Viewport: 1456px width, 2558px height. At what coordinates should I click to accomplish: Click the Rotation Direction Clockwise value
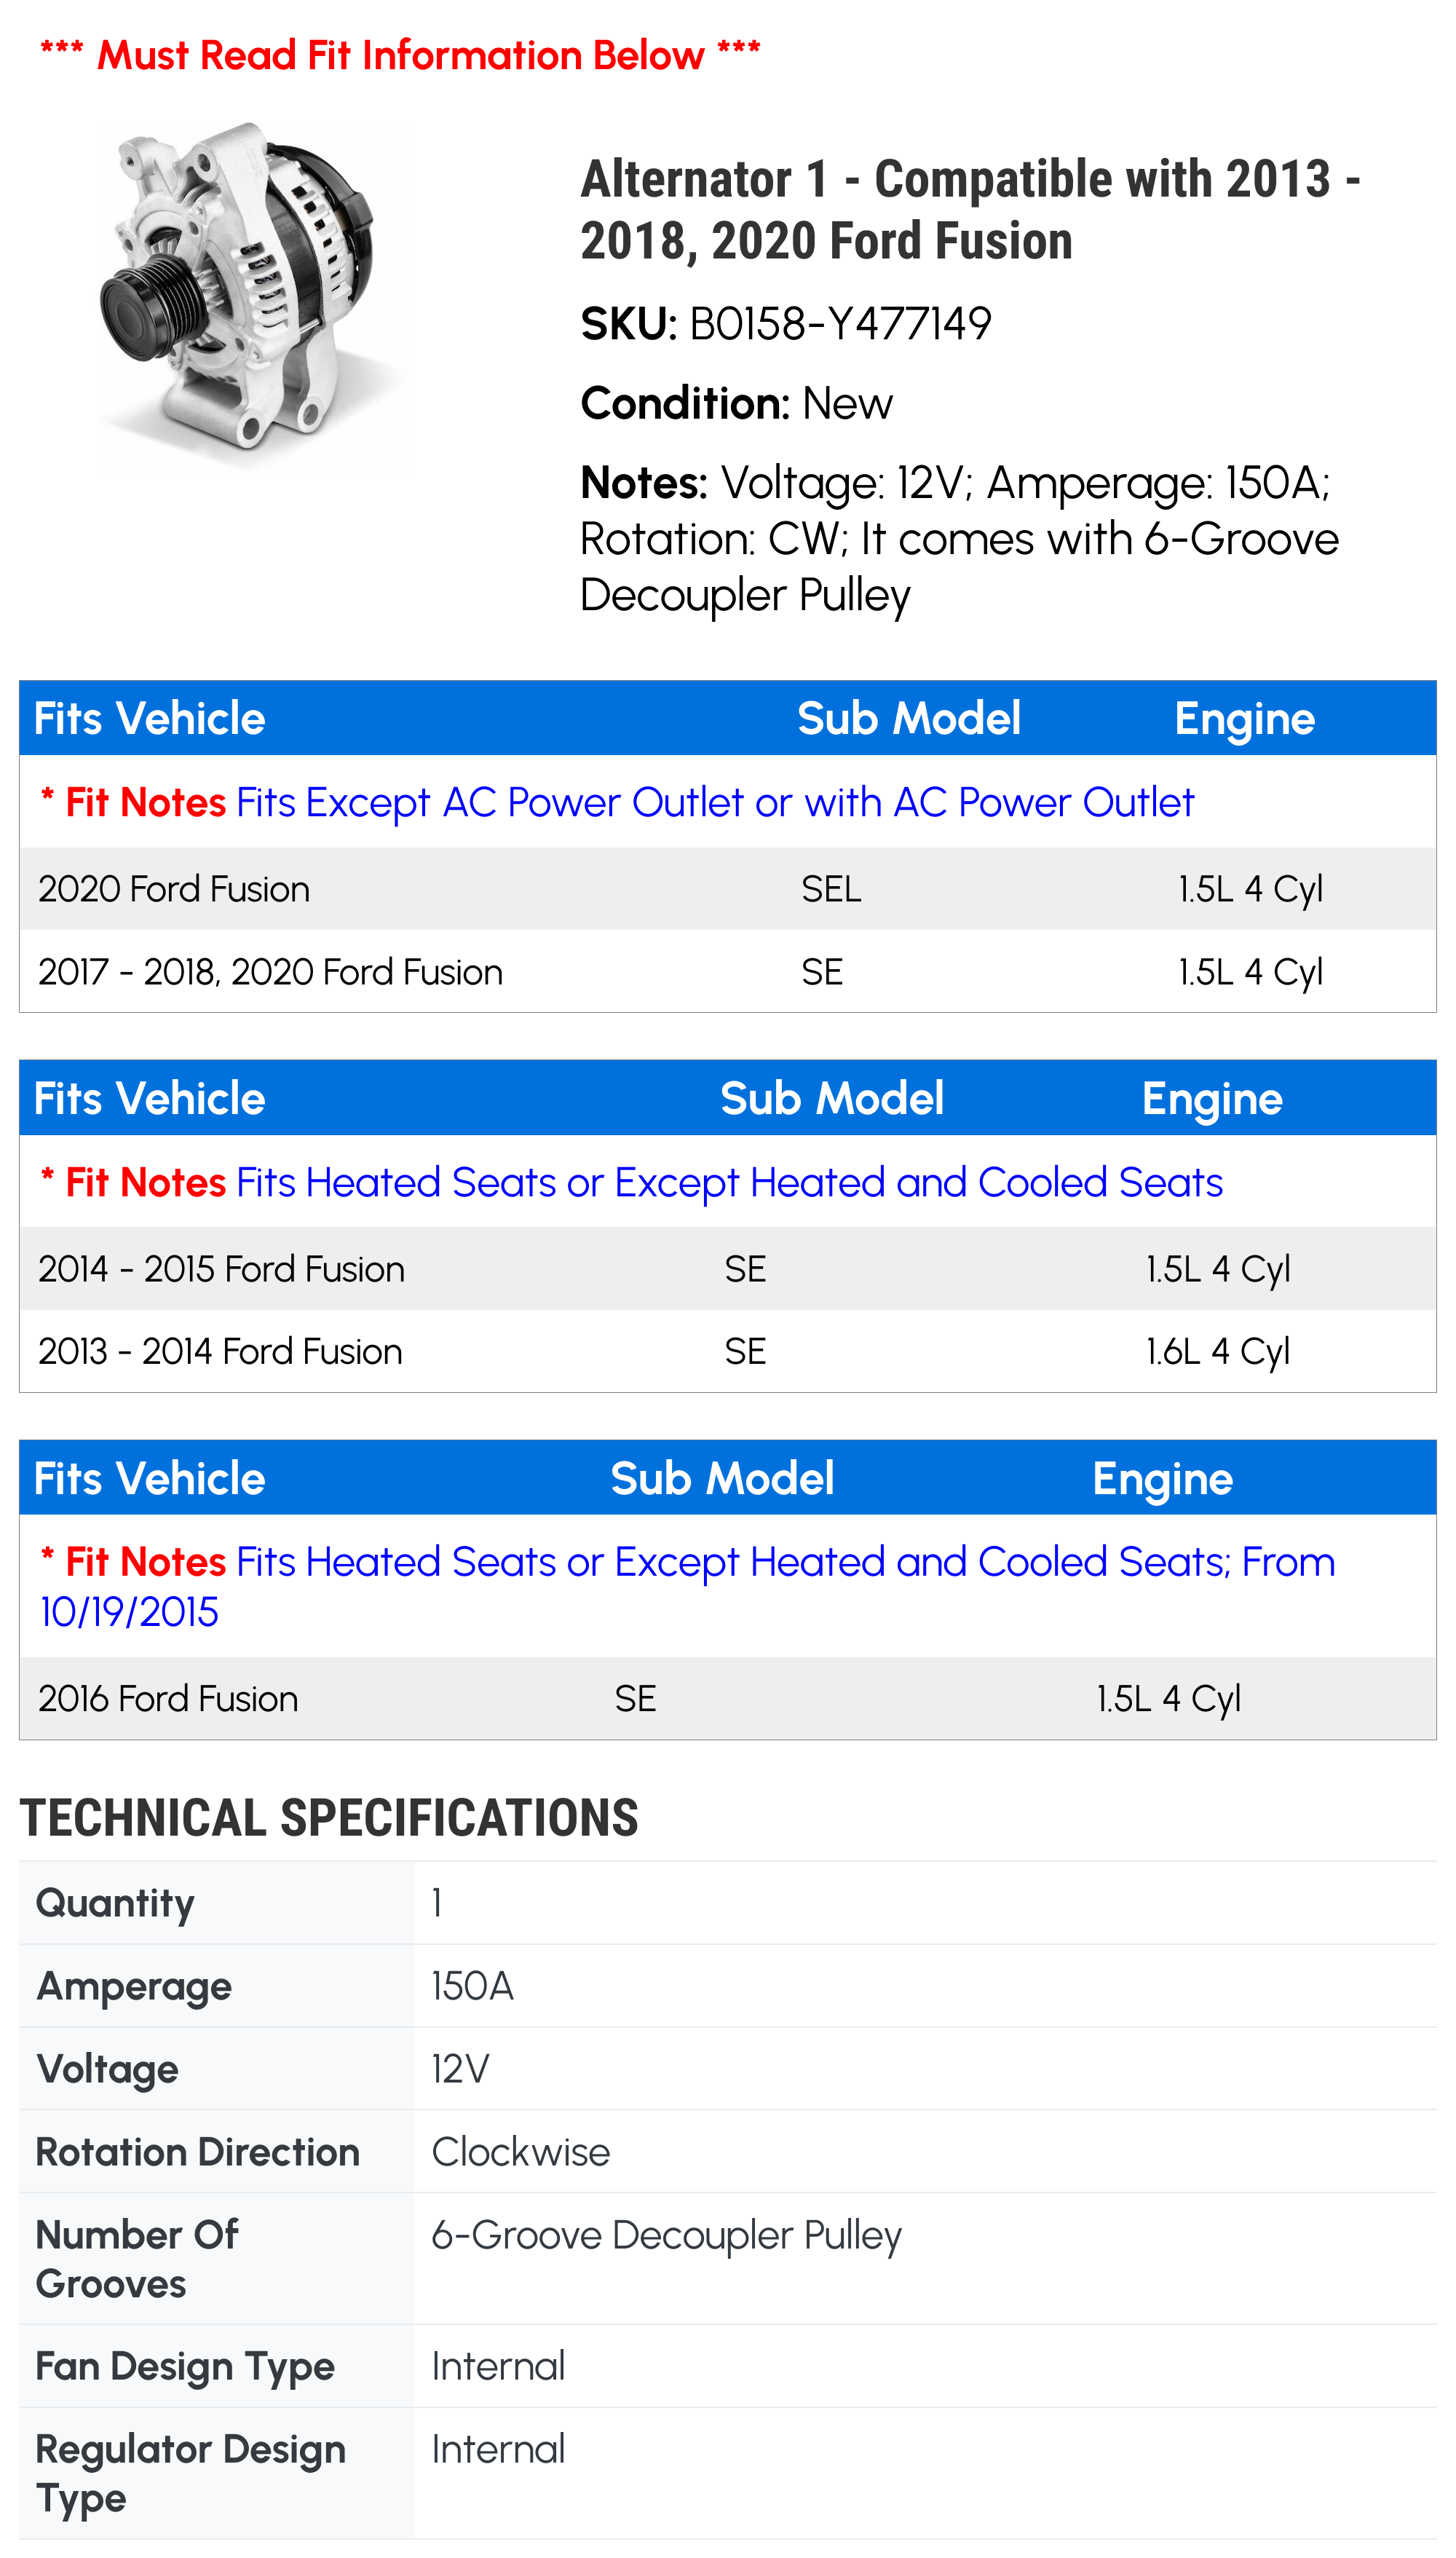pos(520,2152)
